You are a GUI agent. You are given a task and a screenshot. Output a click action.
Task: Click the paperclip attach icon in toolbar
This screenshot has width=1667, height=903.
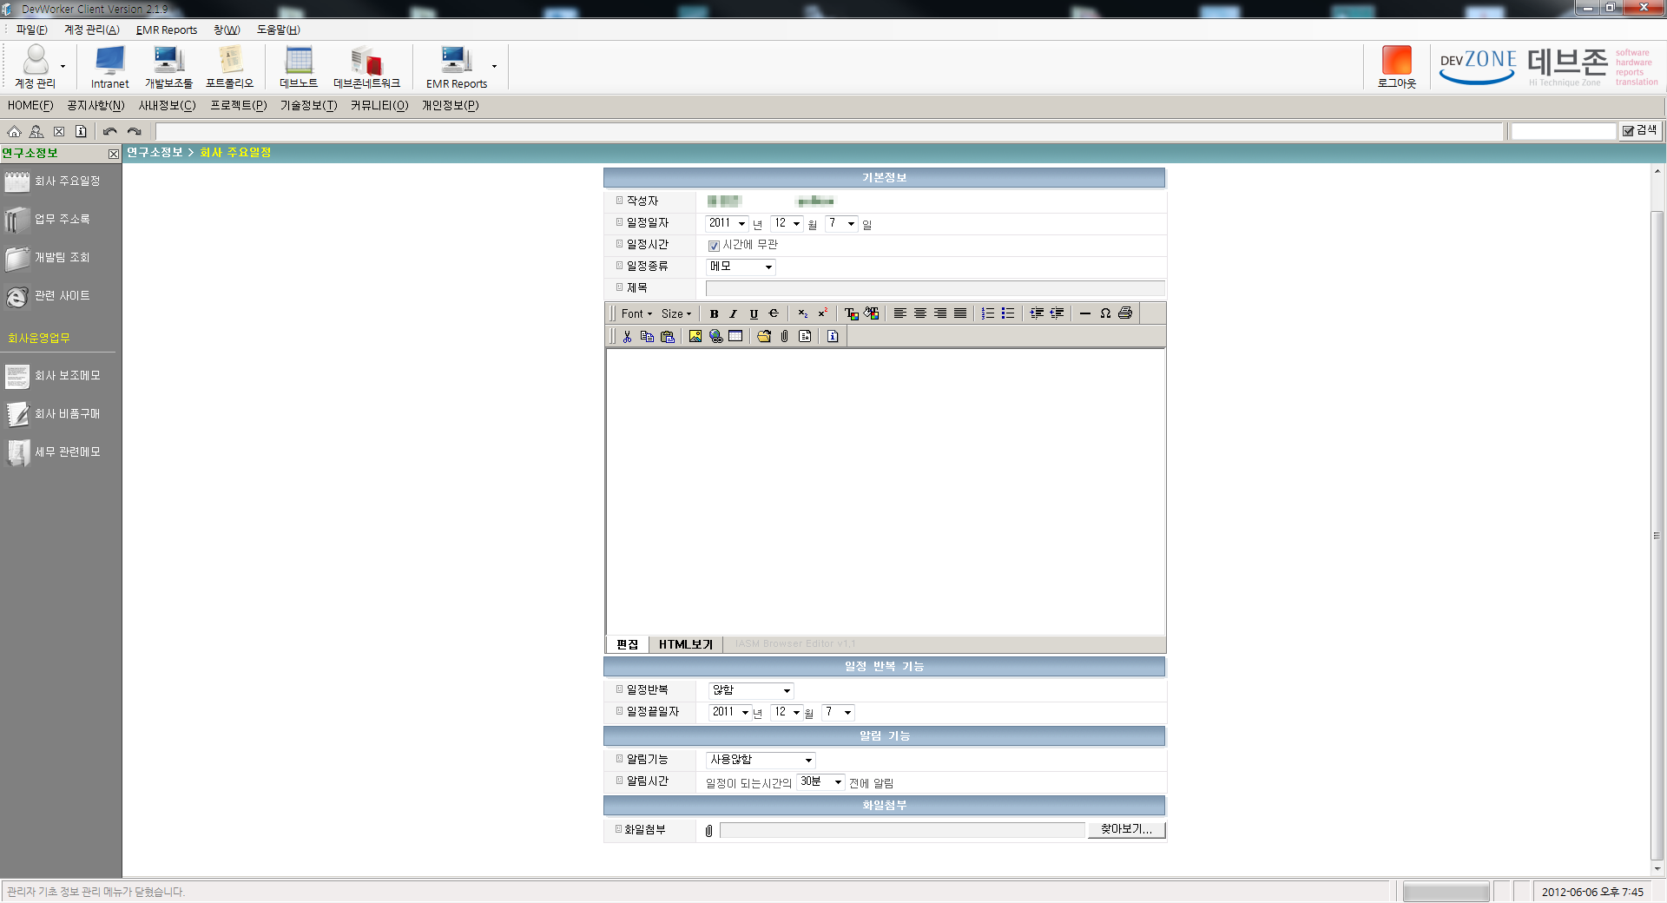click(785, 336)
